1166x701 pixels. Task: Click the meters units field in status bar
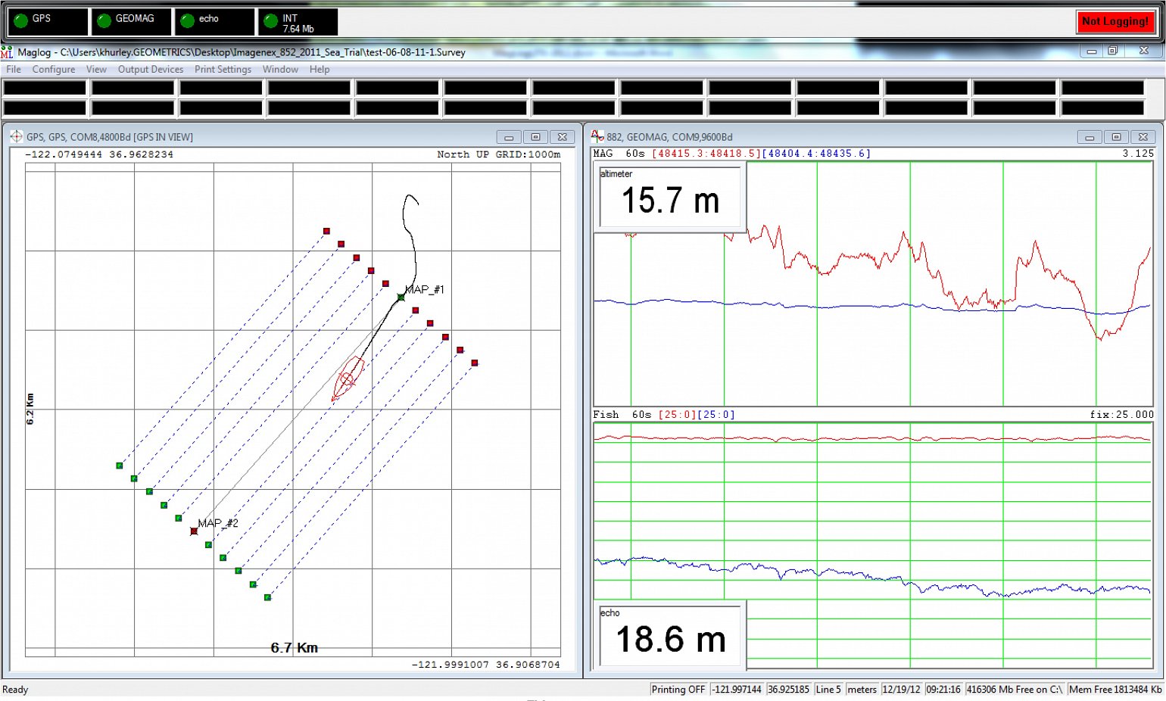[862, 690]
